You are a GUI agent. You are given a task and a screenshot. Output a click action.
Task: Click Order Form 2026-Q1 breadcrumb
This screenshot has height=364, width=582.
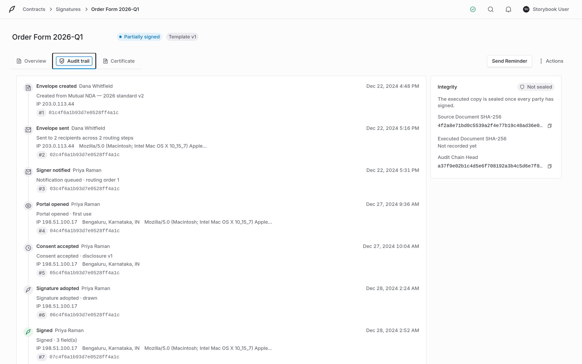(115, 9)
